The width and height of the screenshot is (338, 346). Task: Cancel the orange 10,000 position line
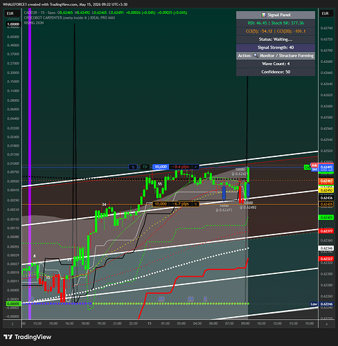(195, 204)
